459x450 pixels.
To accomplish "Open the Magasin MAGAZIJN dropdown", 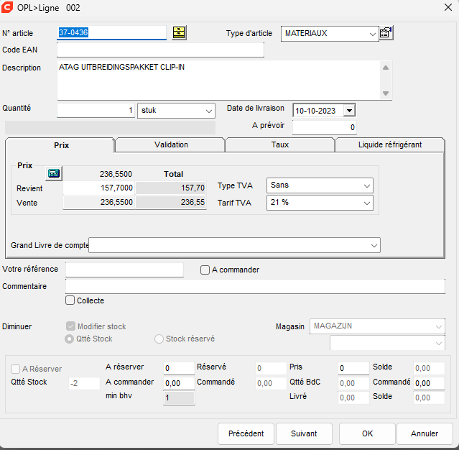I will click(438, 326).
